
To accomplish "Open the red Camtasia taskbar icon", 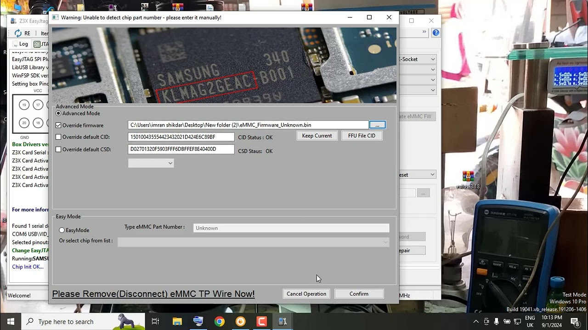I will [x=262, y=322].
